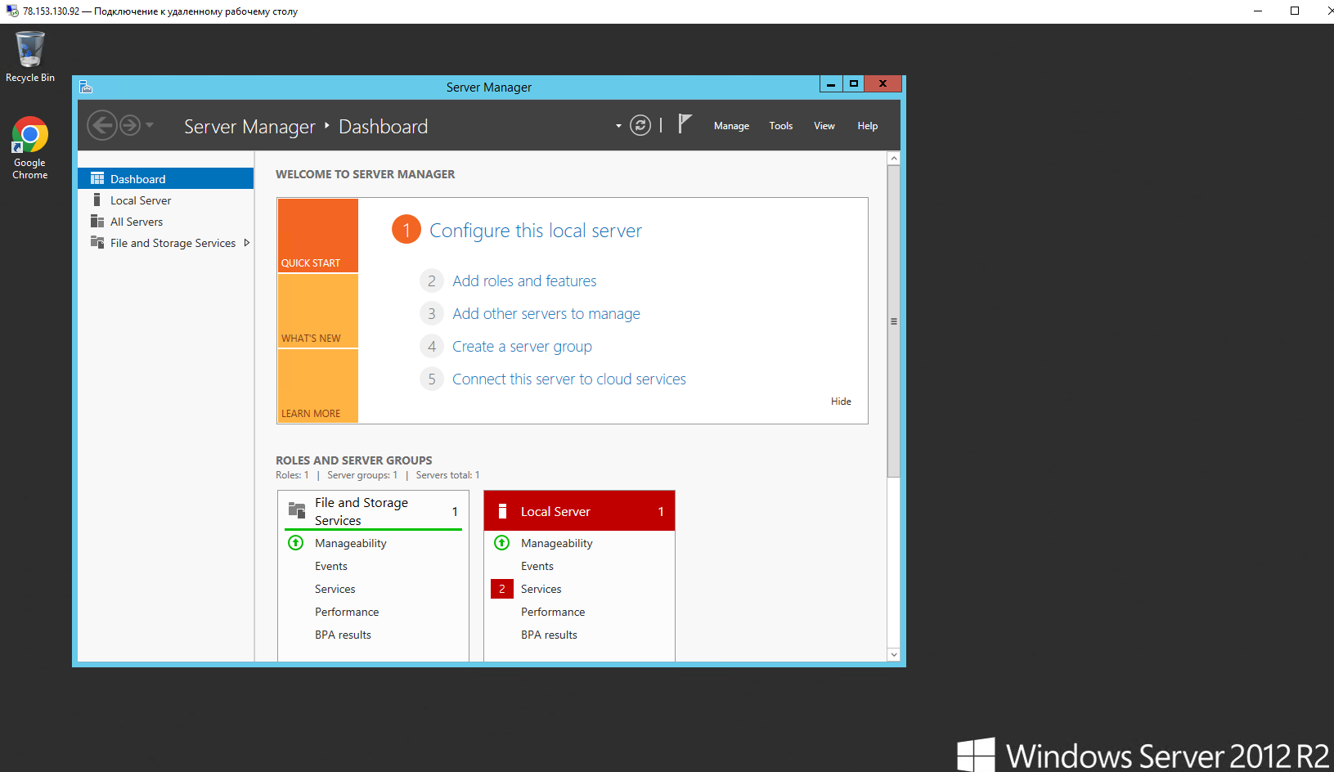The width and height of the screenshot is (1334, 772).
Task: Open the Local Server red tile header
Action: point(579,511)
